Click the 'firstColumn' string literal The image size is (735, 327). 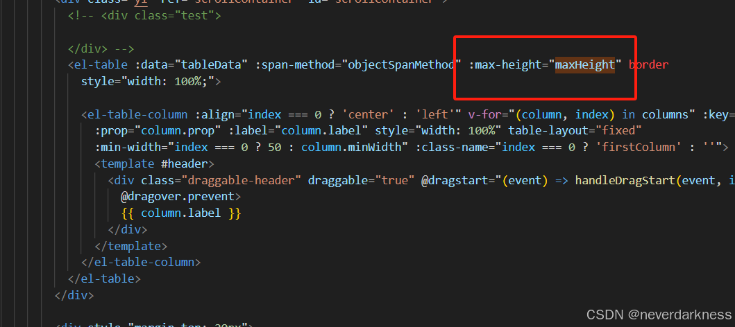click(639, 148)
